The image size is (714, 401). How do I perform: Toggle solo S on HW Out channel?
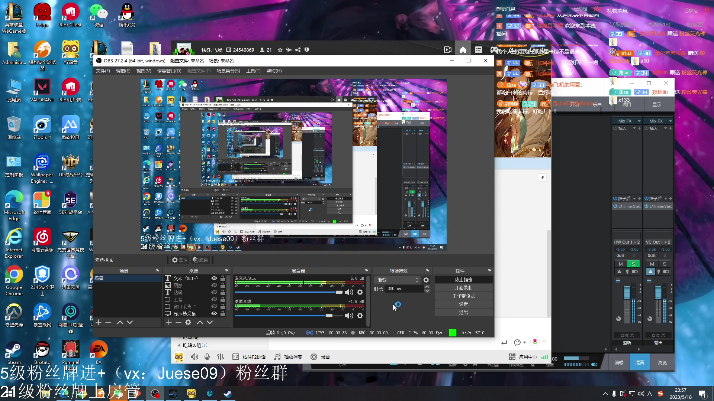click(633, 264)
